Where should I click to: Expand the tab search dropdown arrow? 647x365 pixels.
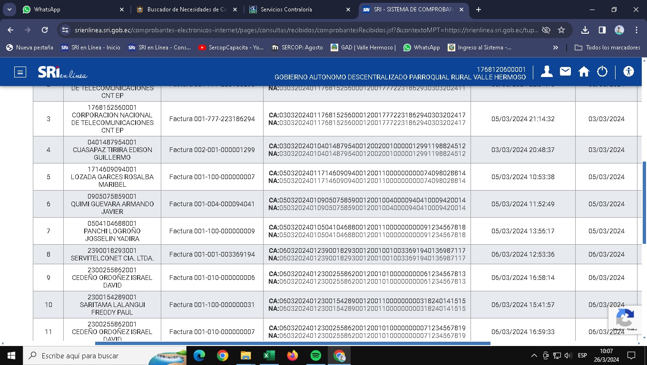click(9, 10)
